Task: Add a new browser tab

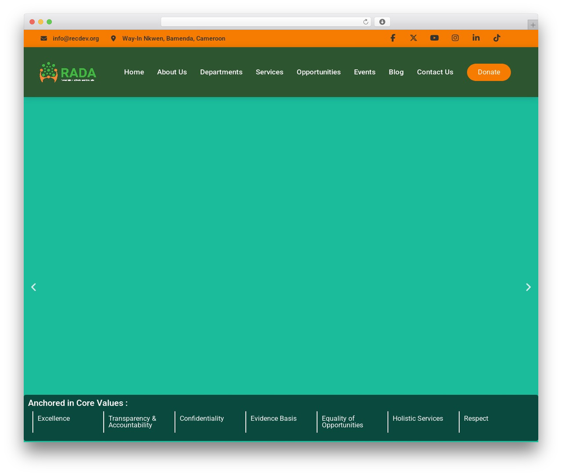Action: point(533,25)
